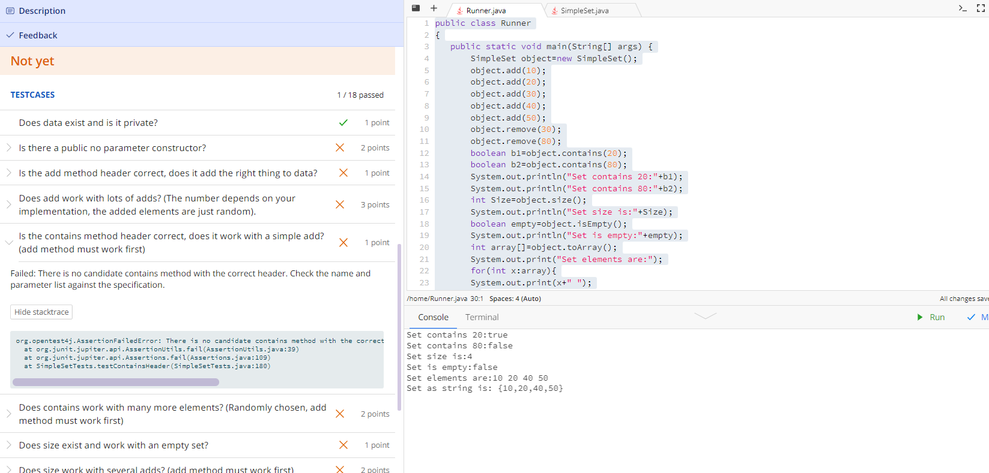This screenshot has height=473, width=989.
Task: Click the code line 'SimpleSet object=new SimpleSet();'
Action: coord(554,59)
